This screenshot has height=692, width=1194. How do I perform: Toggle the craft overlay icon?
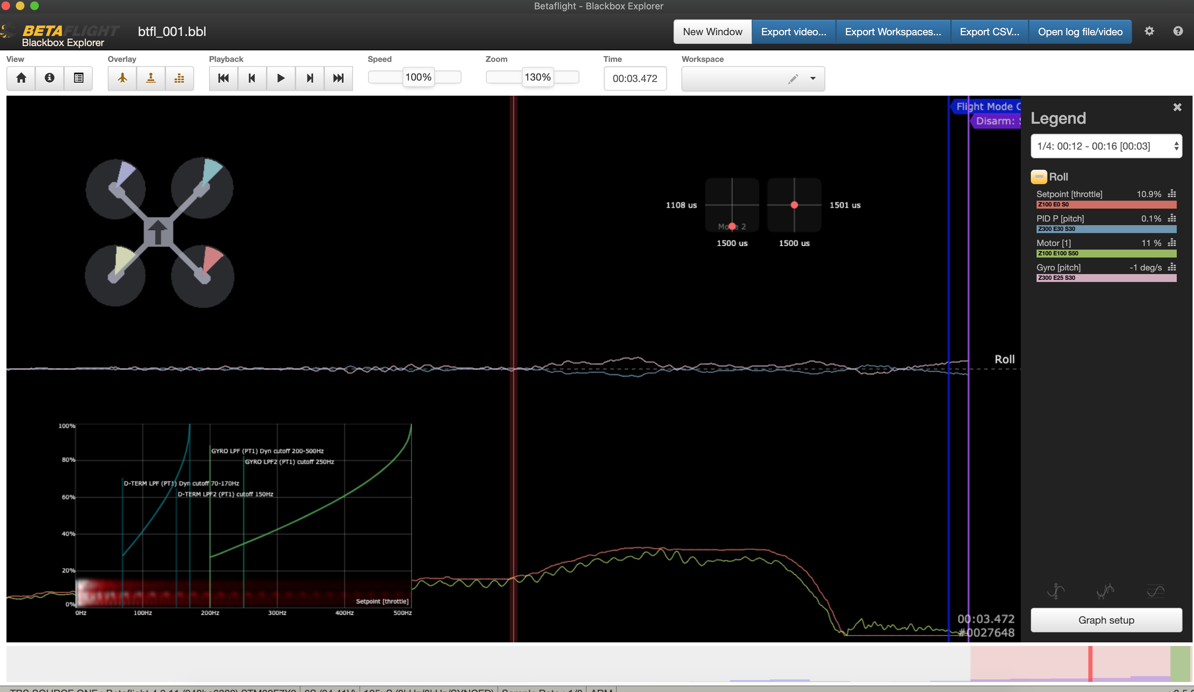coord(122,78)
